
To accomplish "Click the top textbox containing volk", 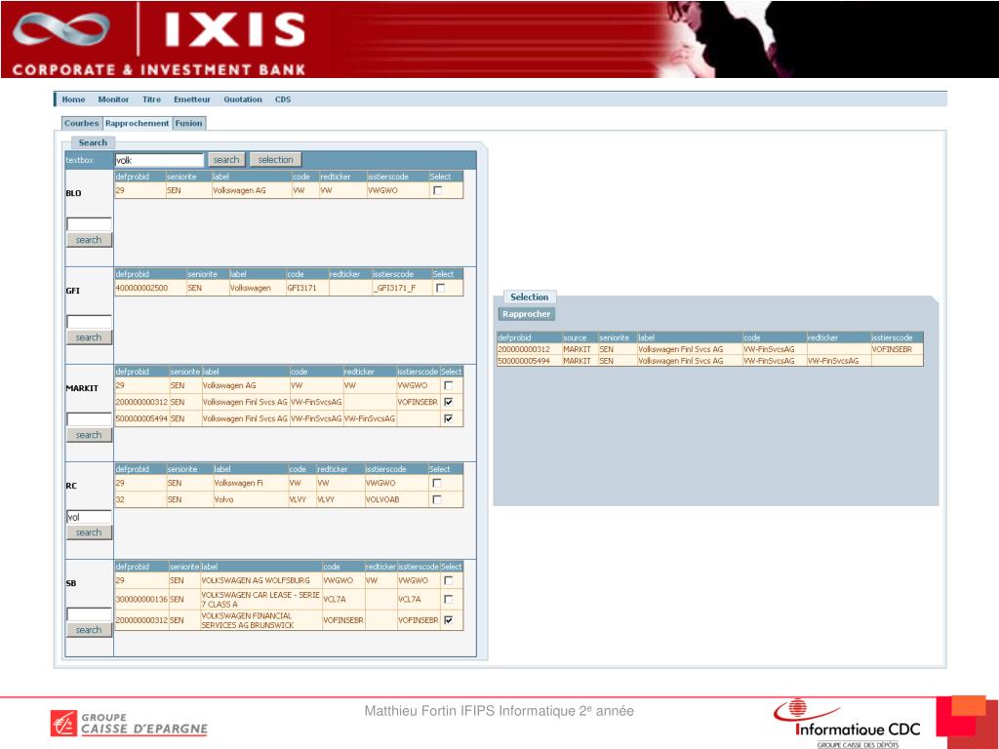I will pyautogui.click(x=159, y=160).
